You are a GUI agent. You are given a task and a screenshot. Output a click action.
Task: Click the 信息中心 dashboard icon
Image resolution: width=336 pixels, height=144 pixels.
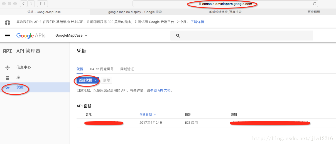pos(8,67)
